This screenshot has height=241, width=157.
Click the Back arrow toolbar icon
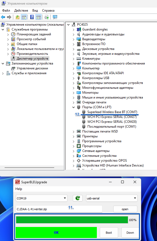coord(3,17)
